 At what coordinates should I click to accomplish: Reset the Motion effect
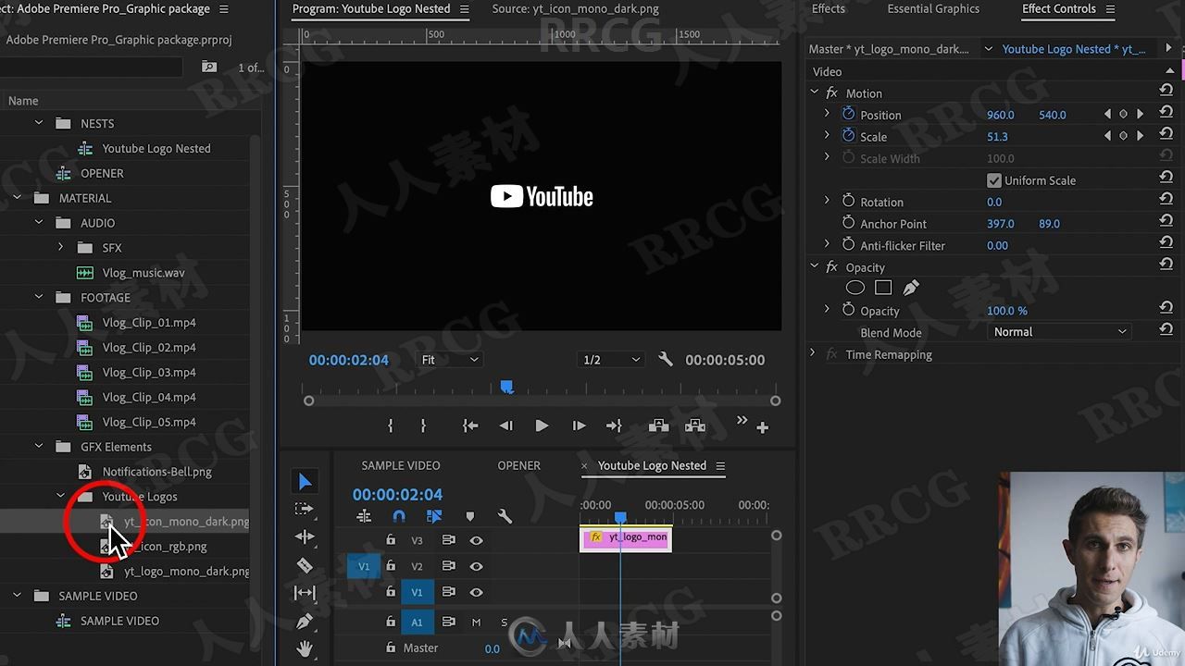click(1166, 91)
